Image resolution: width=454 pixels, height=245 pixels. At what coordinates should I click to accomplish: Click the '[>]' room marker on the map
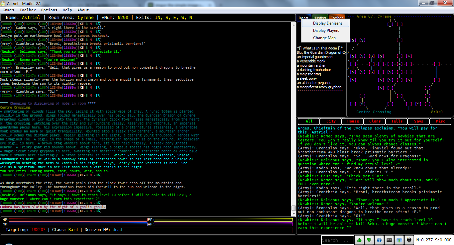409,56
